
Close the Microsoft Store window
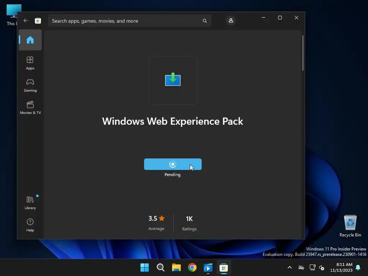pyautogui.click(x=296, y=18)
